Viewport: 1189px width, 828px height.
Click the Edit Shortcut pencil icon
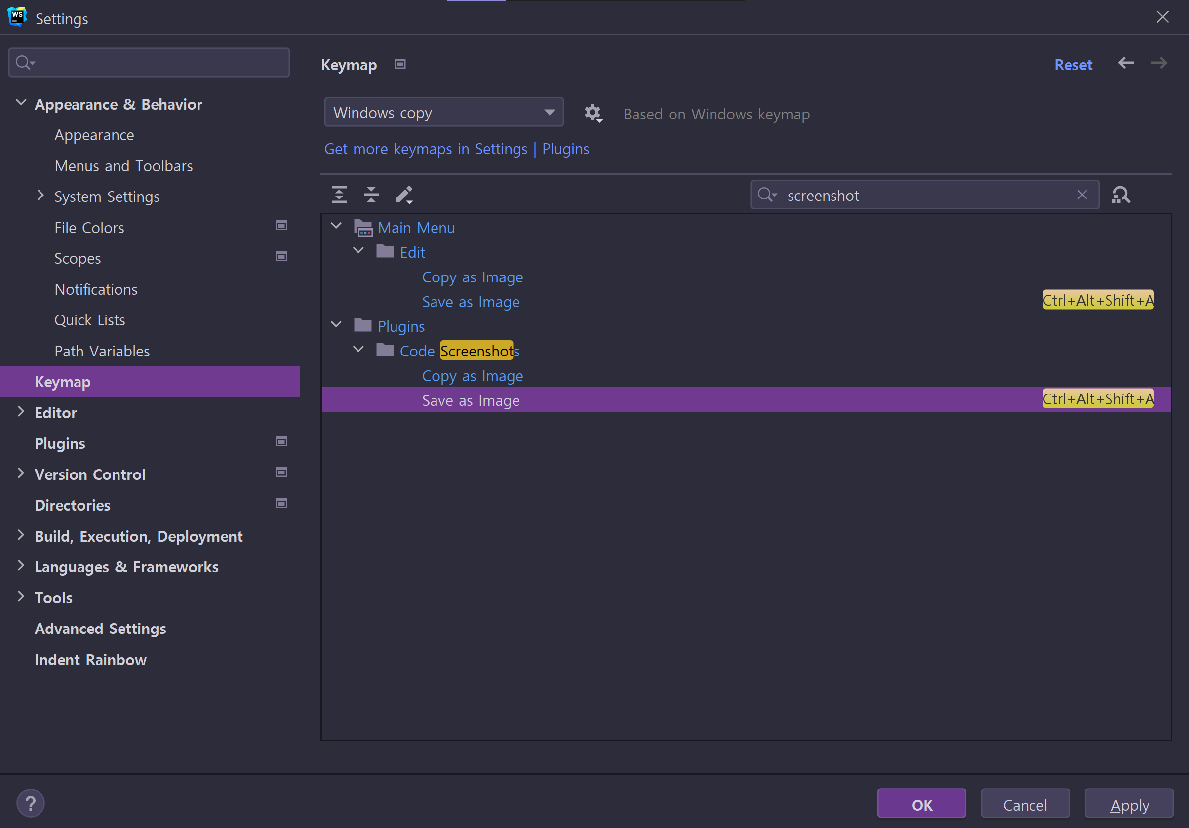coord(404,195)
